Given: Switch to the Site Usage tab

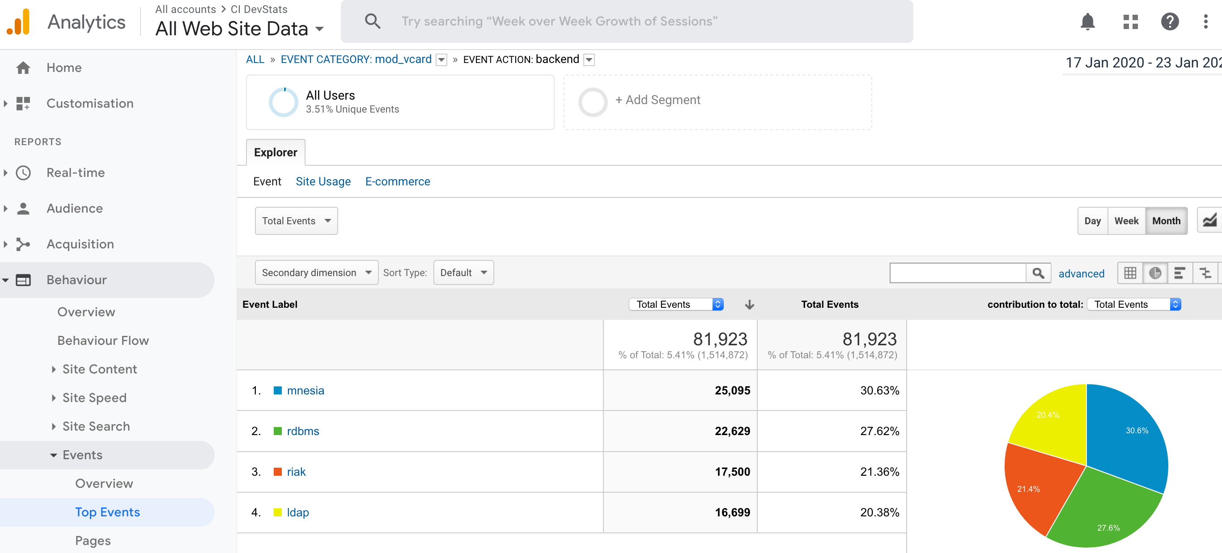Looking at the screenshot, I should pos(323,181).
